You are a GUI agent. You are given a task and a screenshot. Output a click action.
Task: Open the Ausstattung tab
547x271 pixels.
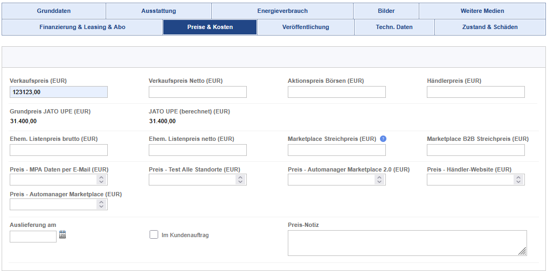159,11
